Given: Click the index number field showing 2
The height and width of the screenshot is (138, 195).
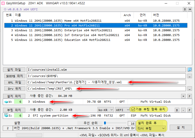Looking at the screenshot, I should tap(8, 128).
